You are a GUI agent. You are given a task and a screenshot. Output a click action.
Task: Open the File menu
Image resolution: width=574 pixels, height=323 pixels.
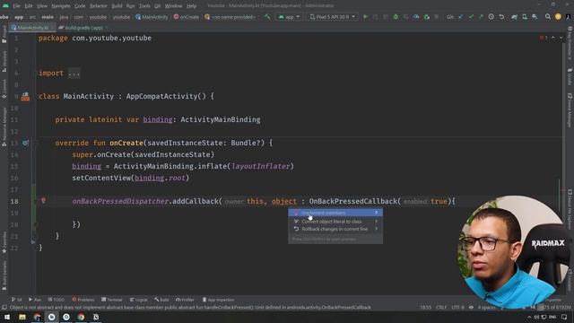pyautogui.click(x=17, y=6)
